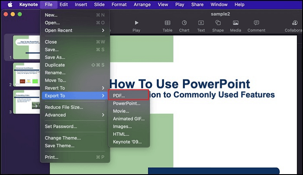Choose PowerPoint... export option
303x175 pixels.
[x=129, y=103]
